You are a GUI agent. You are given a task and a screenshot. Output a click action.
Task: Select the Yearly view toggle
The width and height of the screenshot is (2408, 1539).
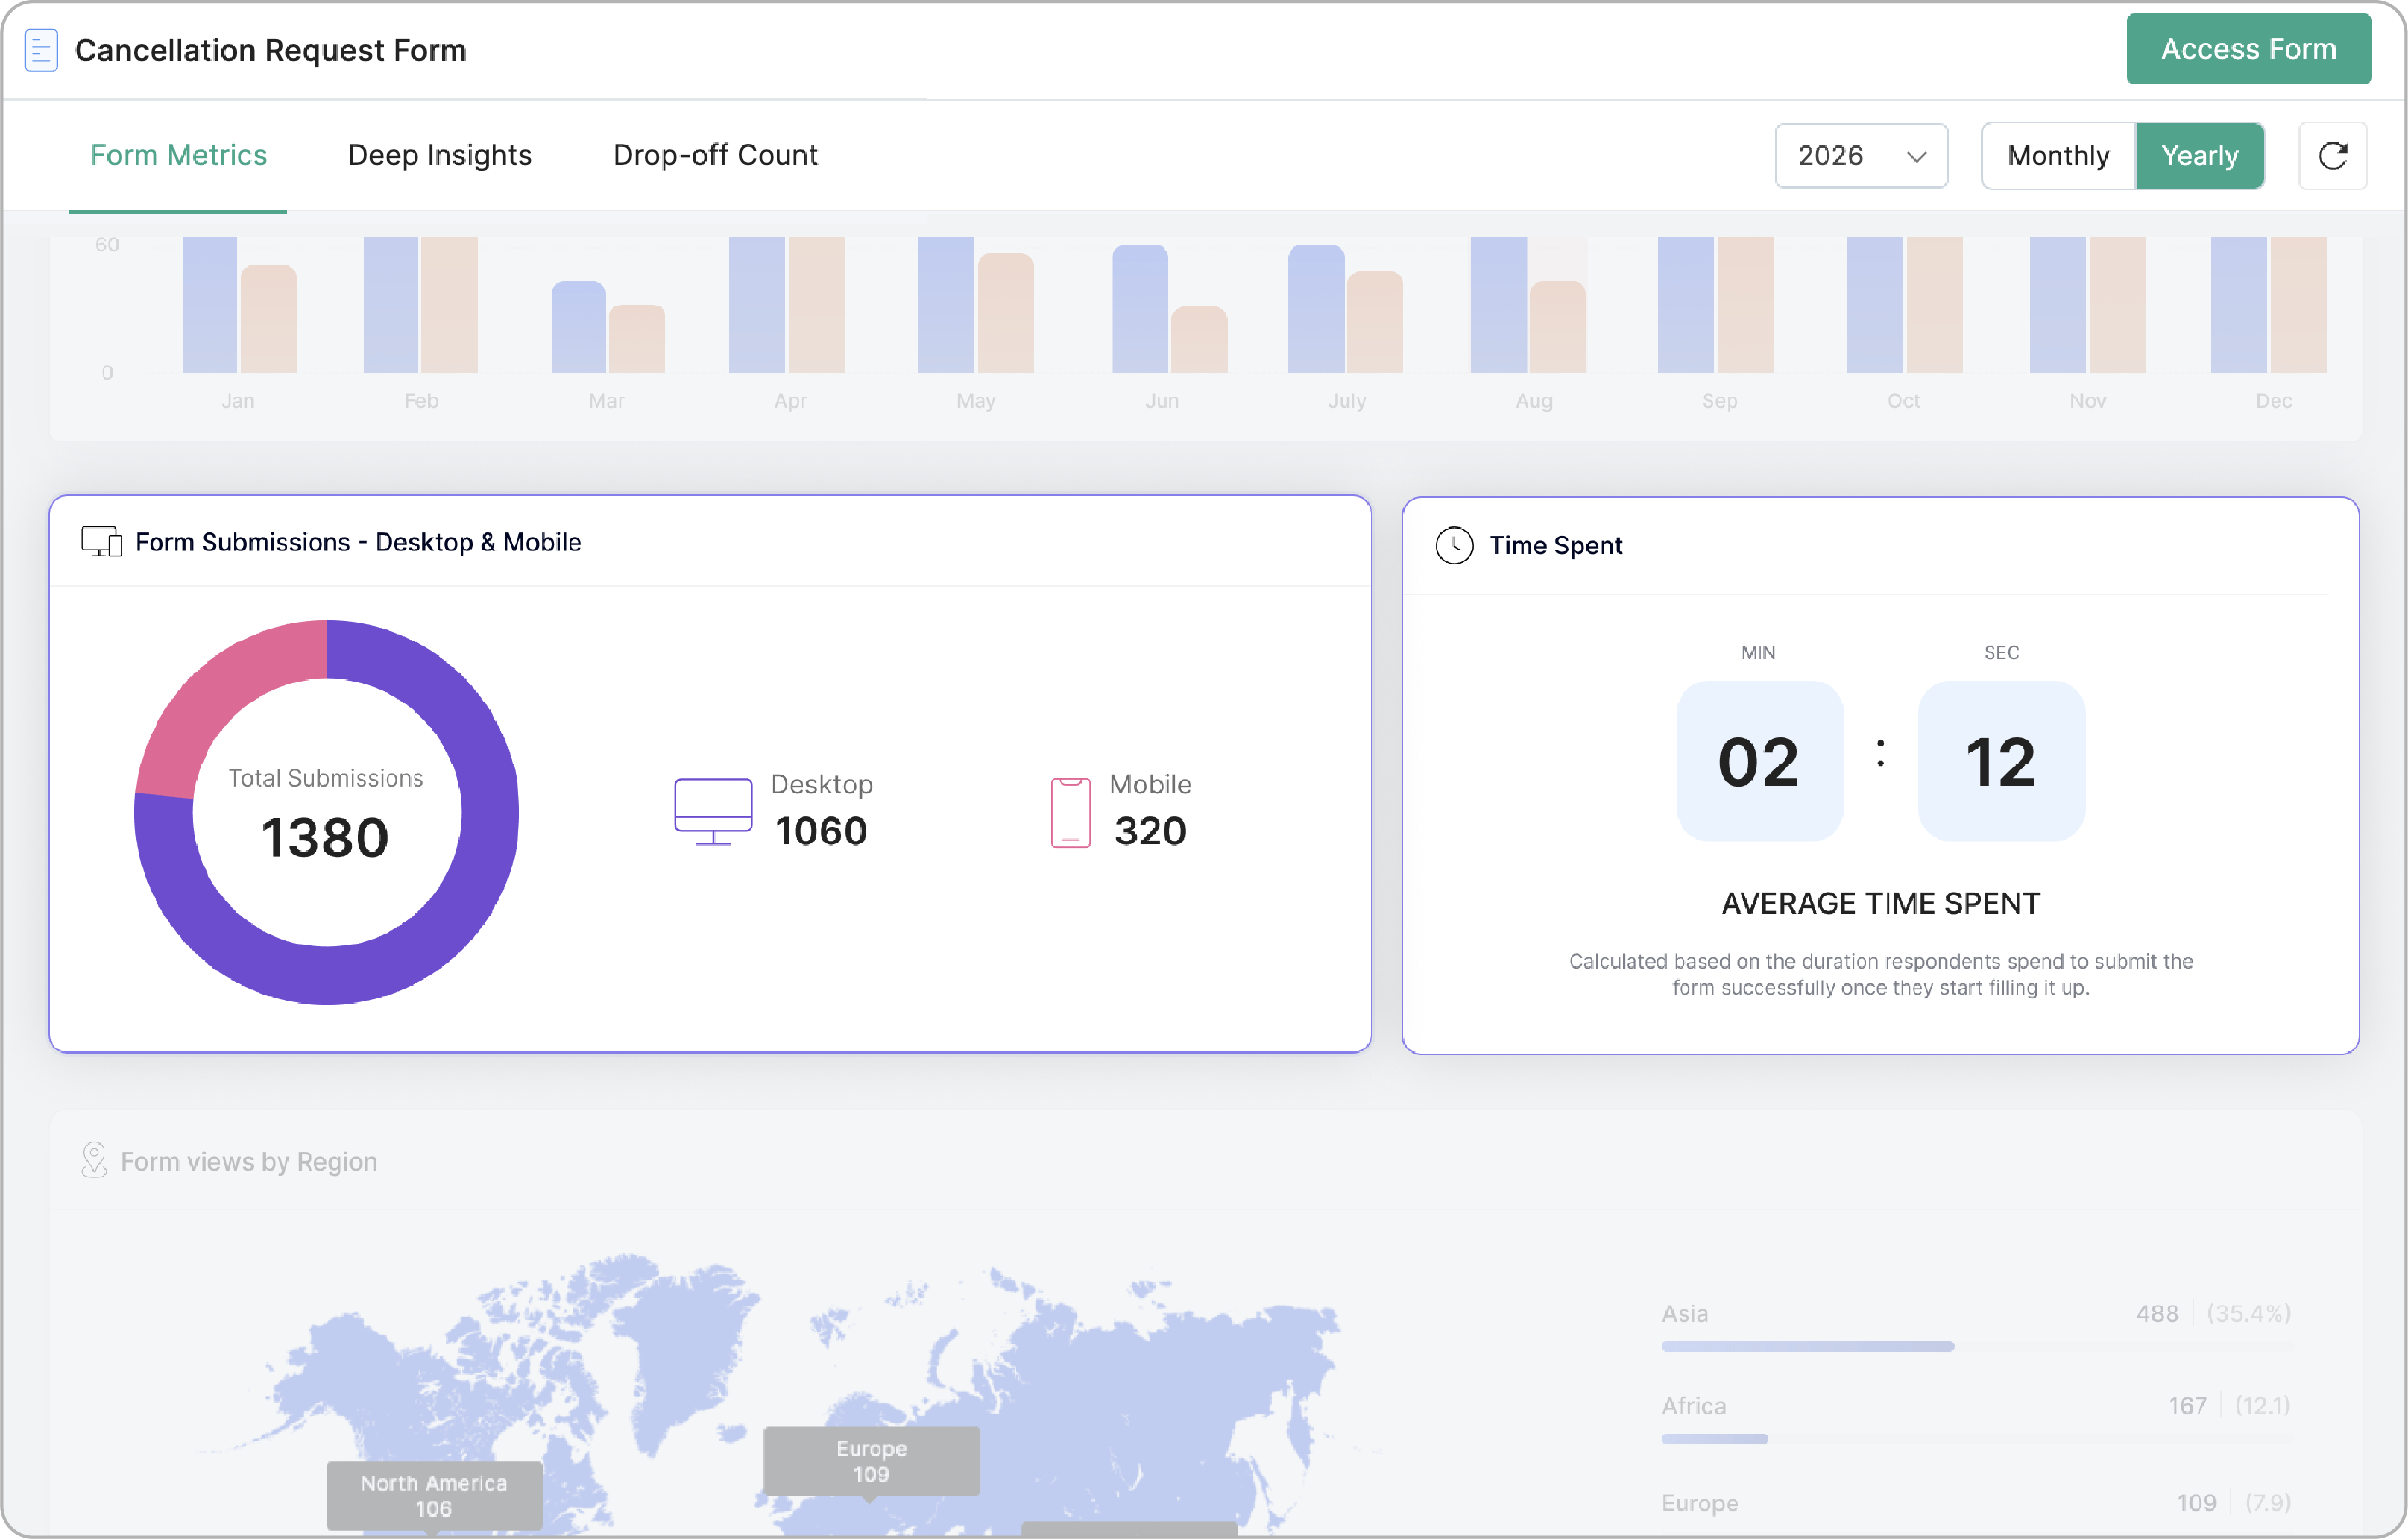pos(2199,156)
